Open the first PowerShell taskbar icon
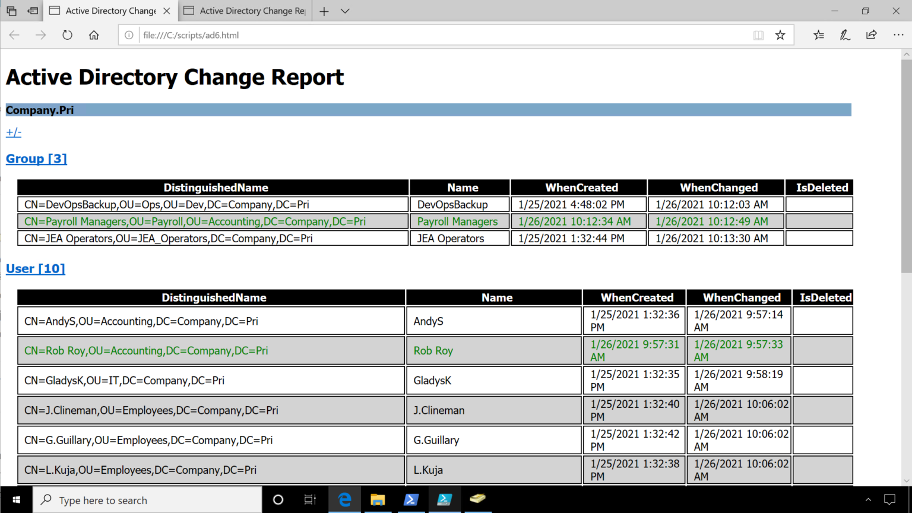This screenshot has height=513, width=912. coord(411,500)
